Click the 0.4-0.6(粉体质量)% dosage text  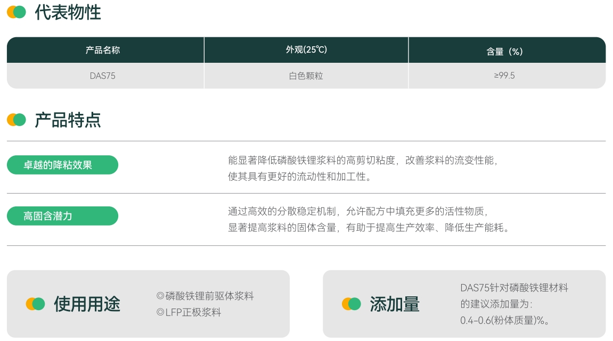point(505,320)
